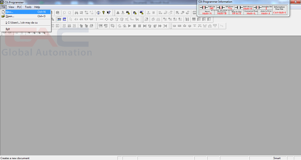Click the fast-forward double arrow icon

(160, 26)
